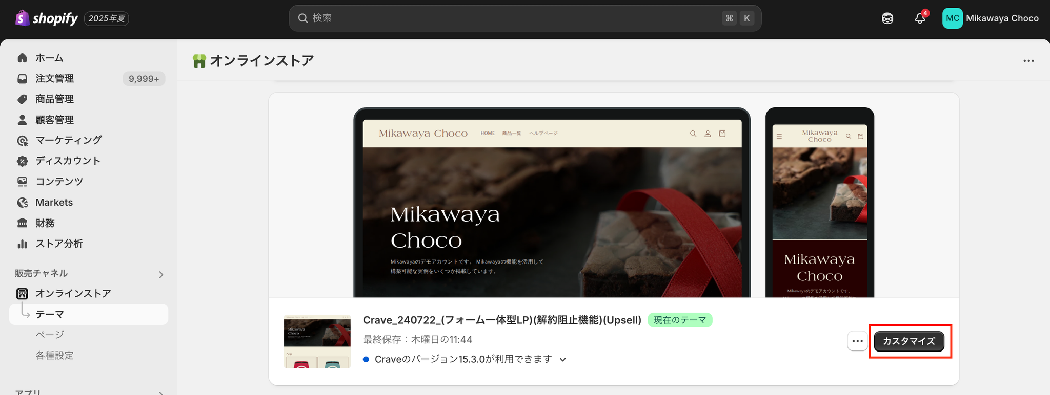The height and width of the screenshot is (395, 1050).
Task: Click the image icon beside コンテンツ
Action: (x=22, y=182)
